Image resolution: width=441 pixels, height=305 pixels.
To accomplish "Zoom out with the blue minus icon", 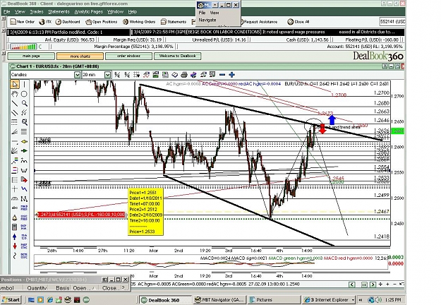I will click(x=222, y=75).
